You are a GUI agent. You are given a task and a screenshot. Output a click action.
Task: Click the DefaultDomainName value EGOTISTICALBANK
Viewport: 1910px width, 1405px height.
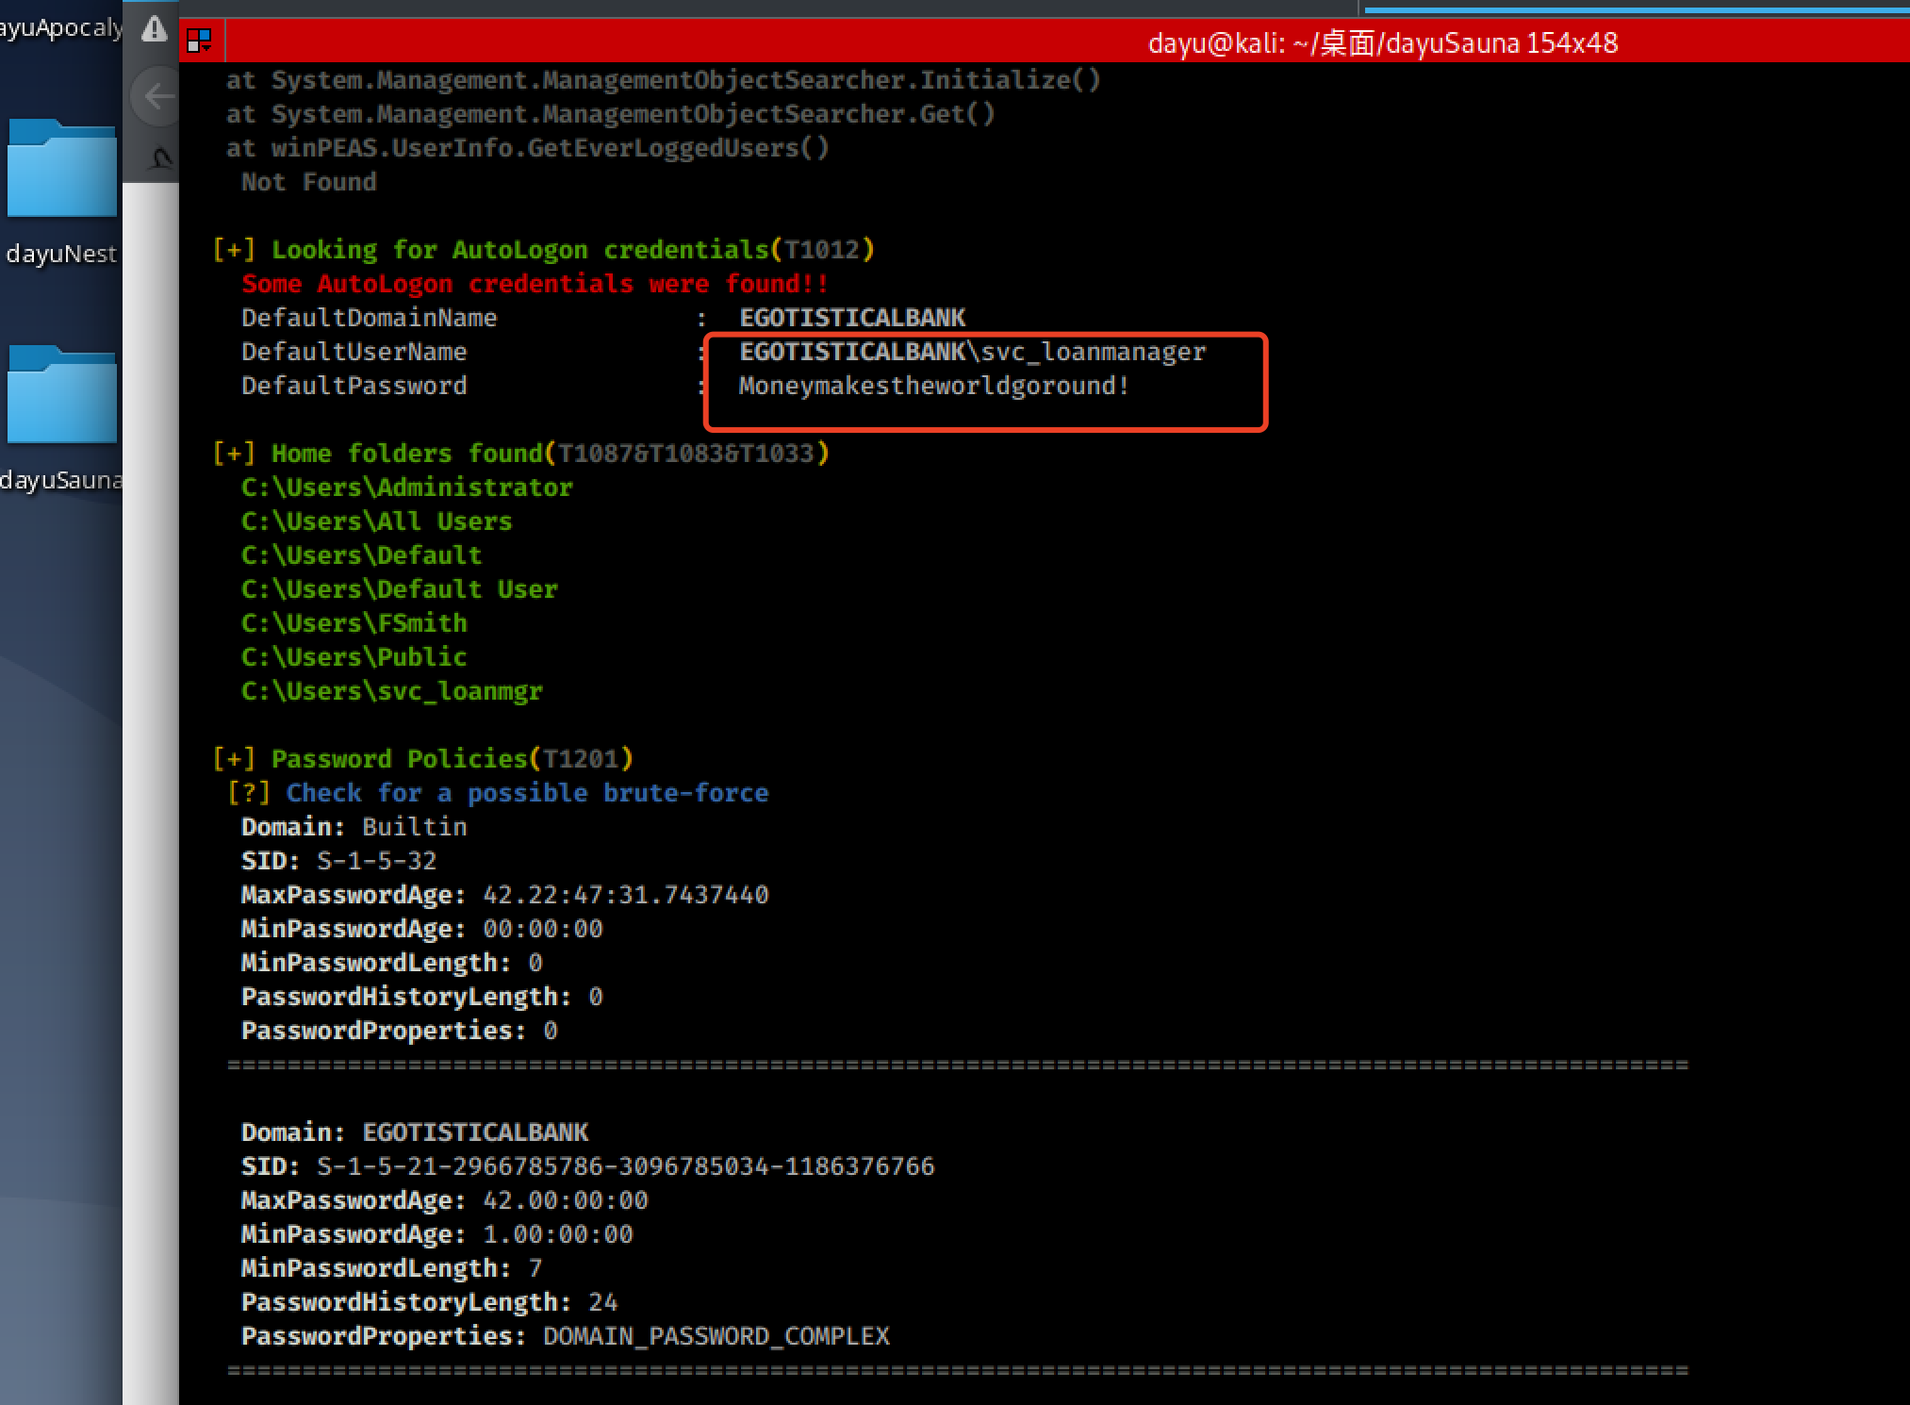click(x=852, y=318)
